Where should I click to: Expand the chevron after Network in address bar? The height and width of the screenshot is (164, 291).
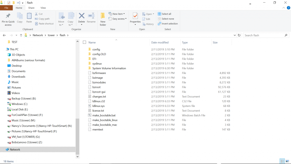(x=45, y=35)
